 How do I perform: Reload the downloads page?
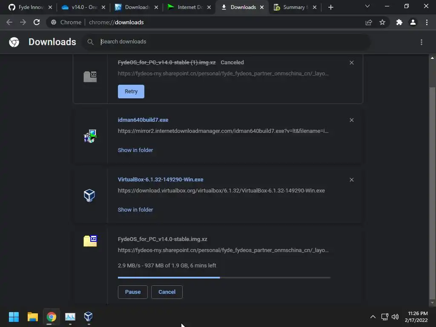pos(37,22)
